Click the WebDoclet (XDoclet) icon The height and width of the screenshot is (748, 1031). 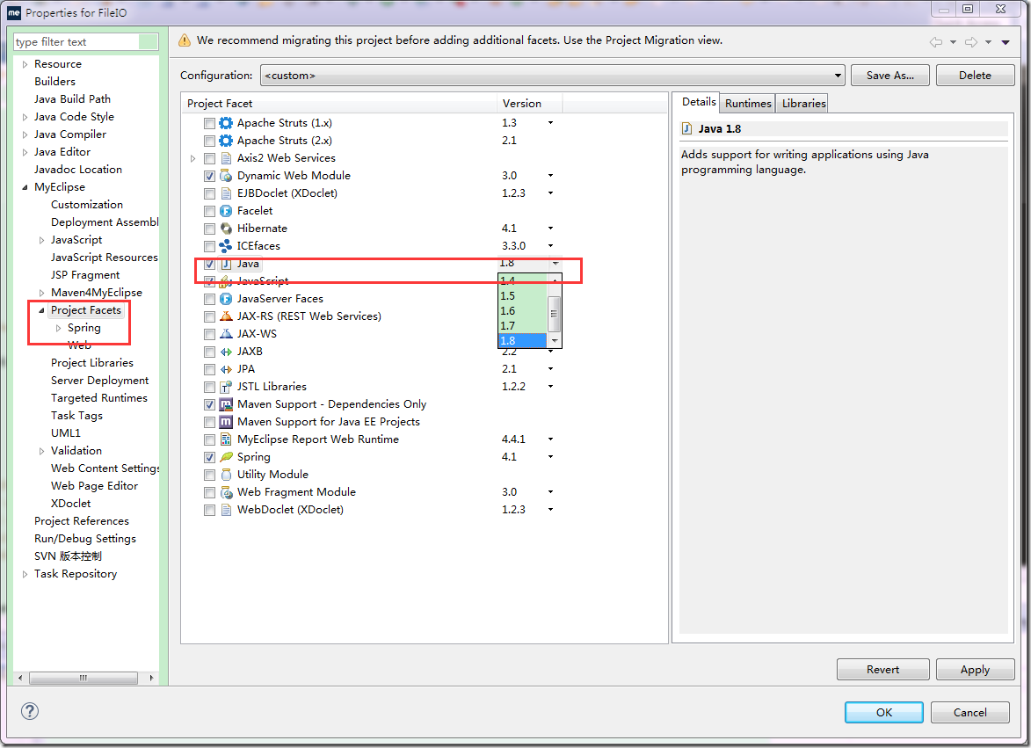(226, 510)
